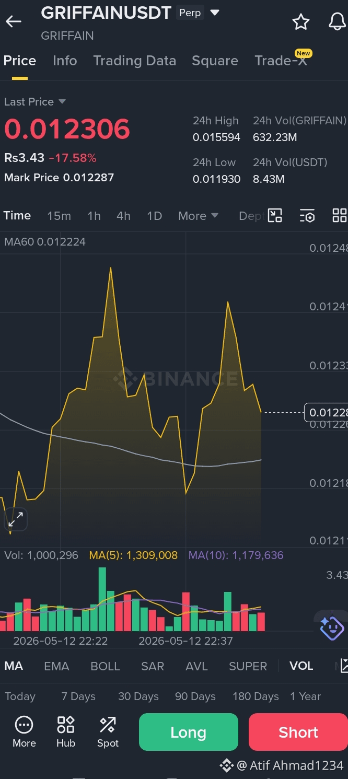
Task: Tap the 24h Vol(GRIFFAIN) value 632.23M
Action: (x=275, y=137)
